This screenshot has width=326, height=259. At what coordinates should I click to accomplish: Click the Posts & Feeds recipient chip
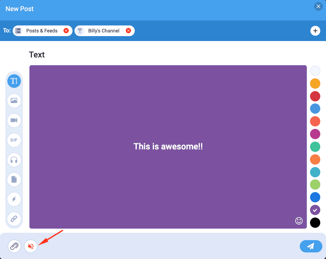click(43, 31)
